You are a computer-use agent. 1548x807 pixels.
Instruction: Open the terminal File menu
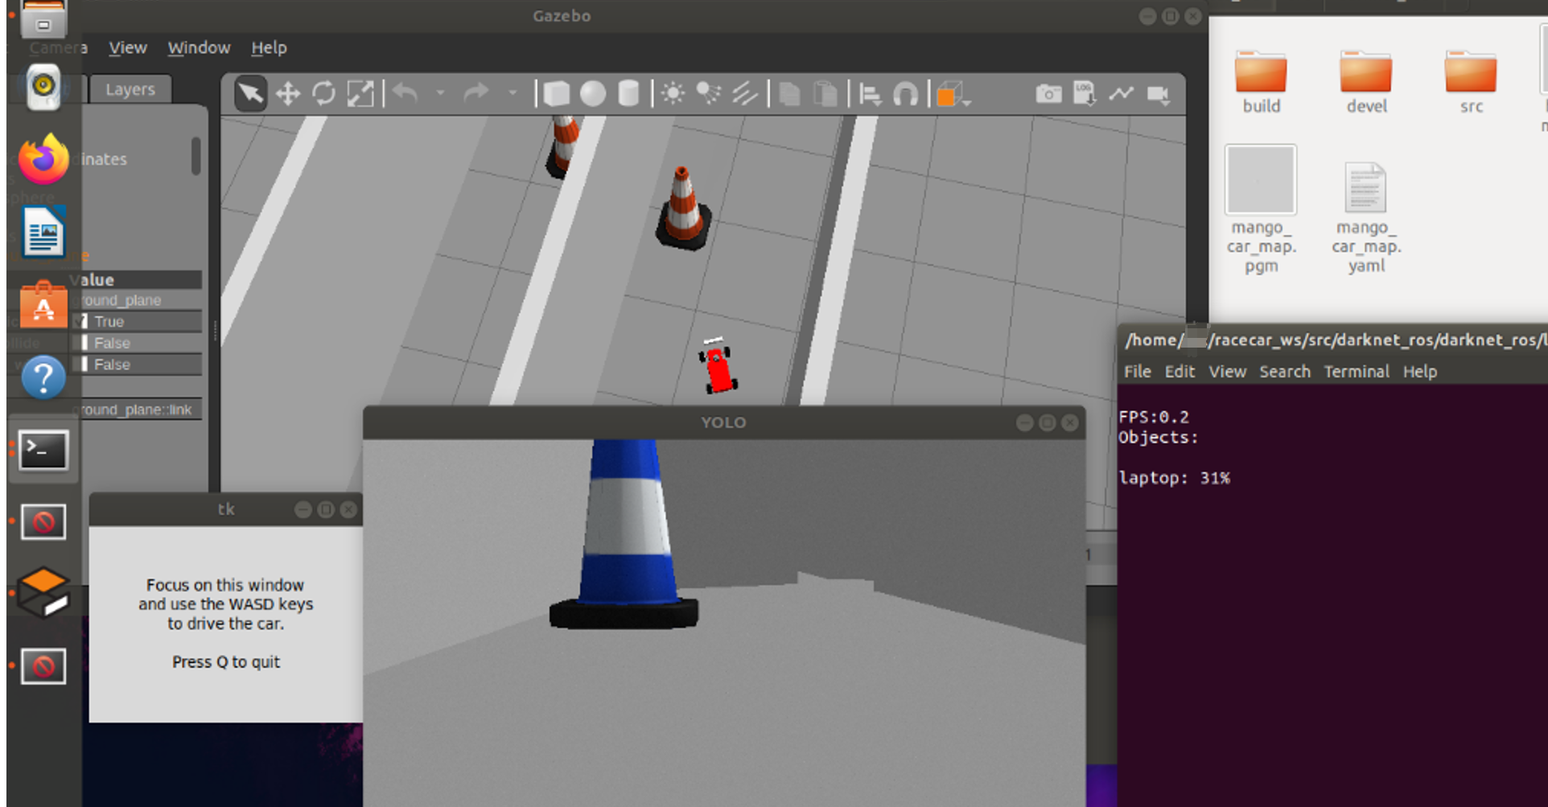click(x=1137, y=372)
